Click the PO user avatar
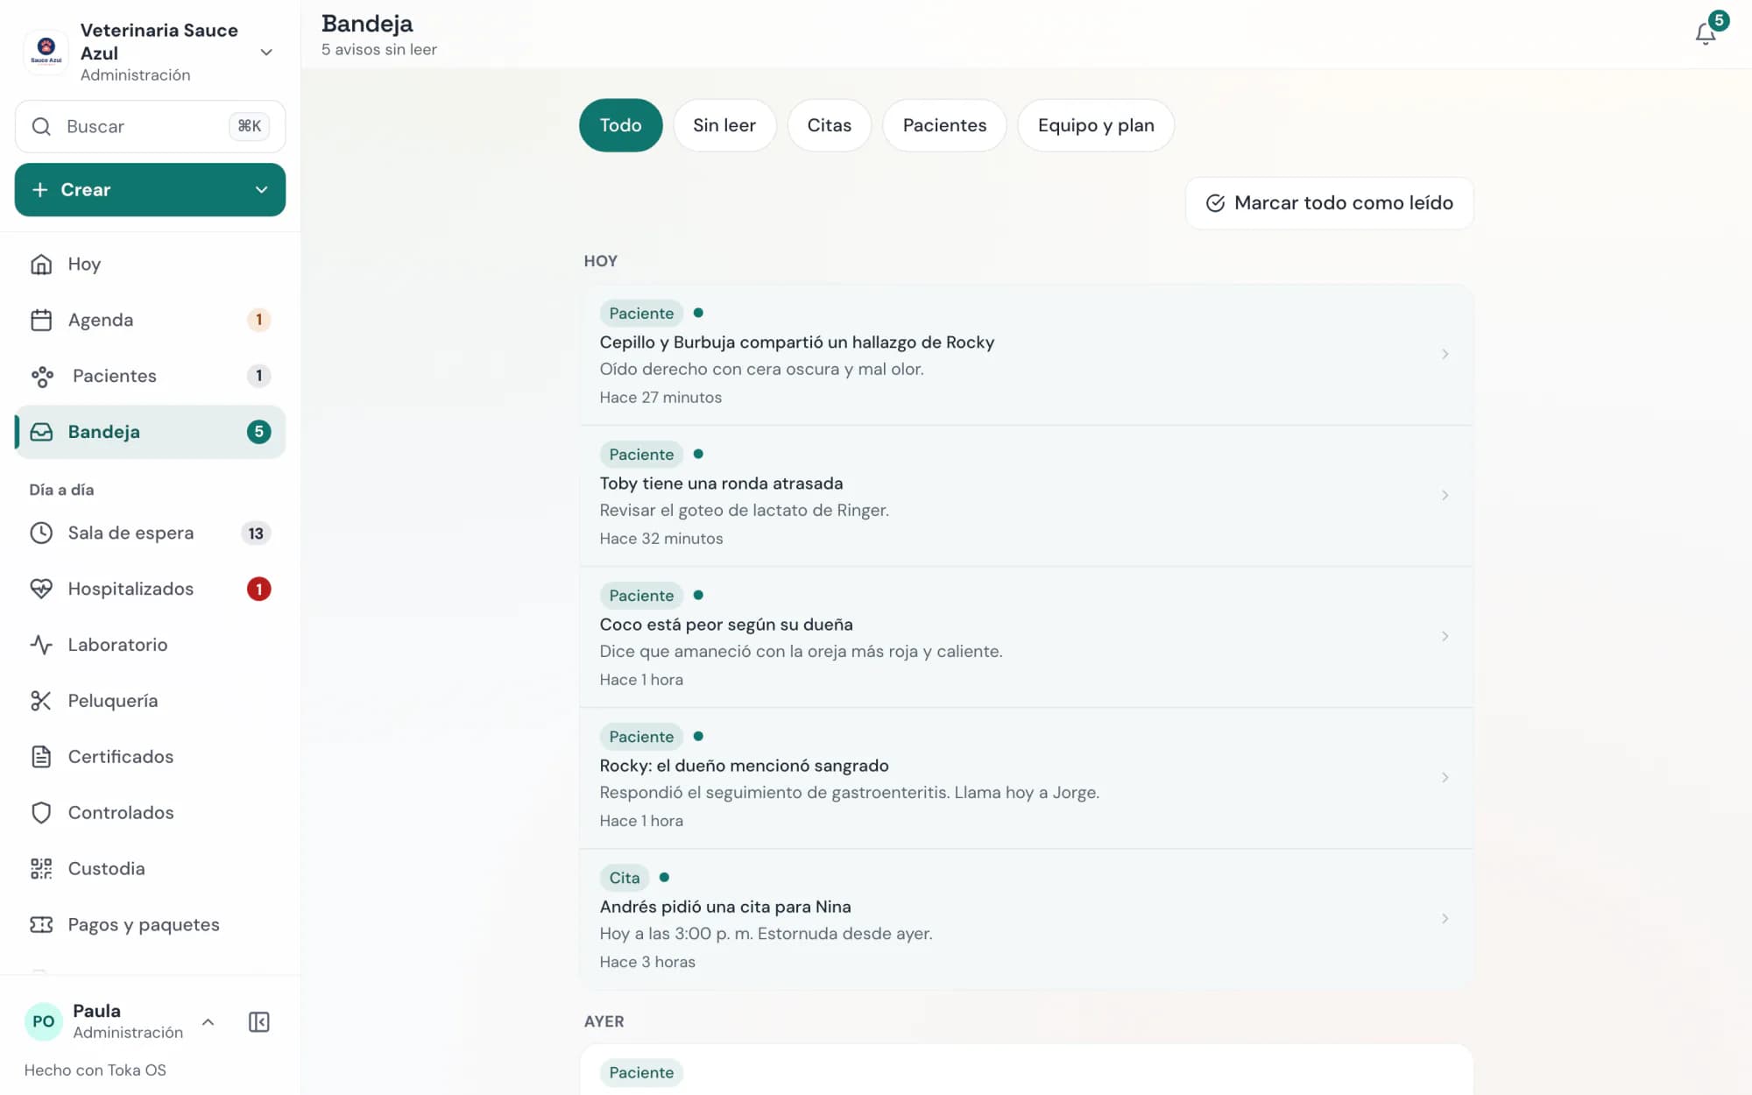Viewport: 1752px width, 1095px height. point(43,1021)
